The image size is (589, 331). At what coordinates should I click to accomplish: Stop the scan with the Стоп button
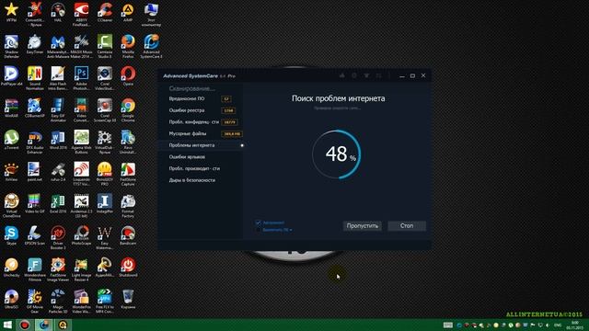coord(407,226)
